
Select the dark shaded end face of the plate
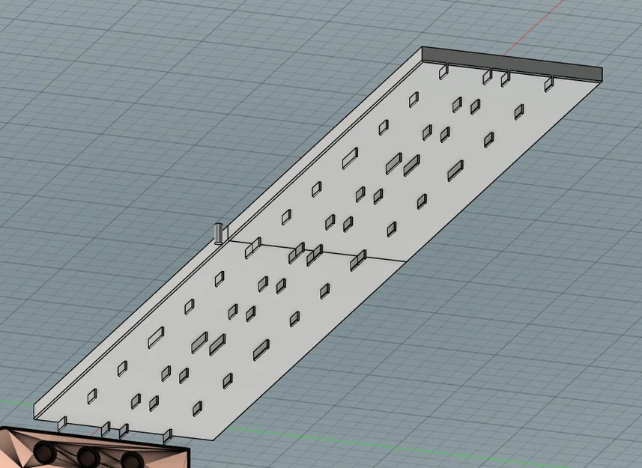point(512,64)
